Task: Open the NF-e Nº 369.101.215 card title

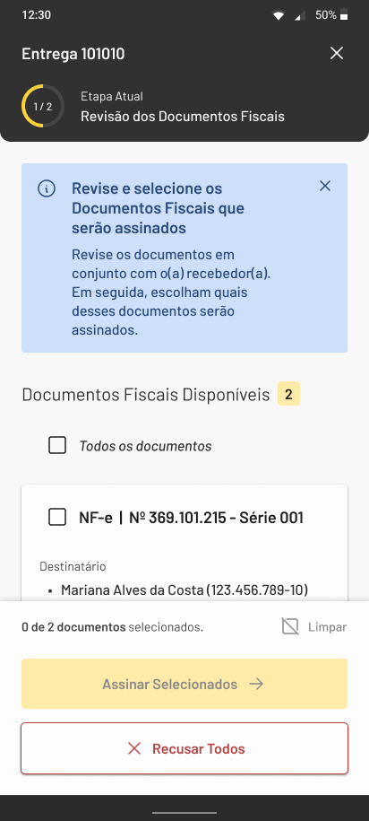Action: tap(192, 518)
